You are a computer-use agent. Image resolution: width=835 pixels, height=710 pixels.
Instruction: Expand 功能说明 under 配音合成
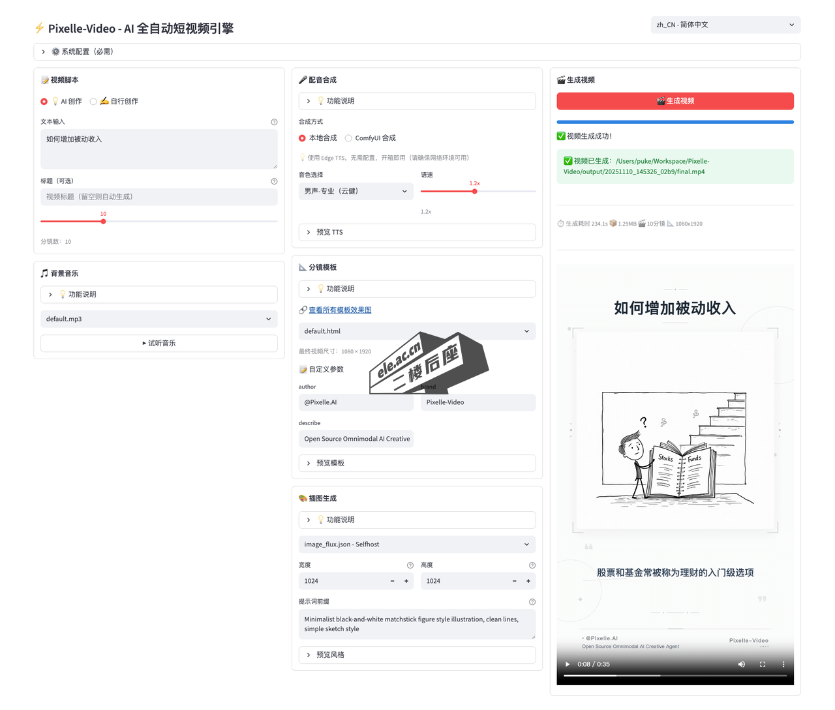click(417, 101)
